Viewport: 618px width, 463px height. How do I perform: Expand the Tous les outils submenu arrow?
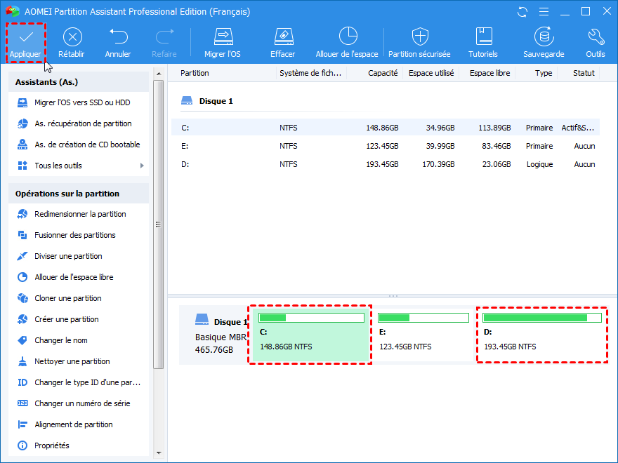[142, 166]
